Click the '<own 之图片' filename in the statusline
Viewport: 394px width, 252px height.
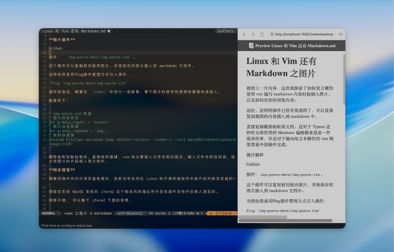(76, 213)
